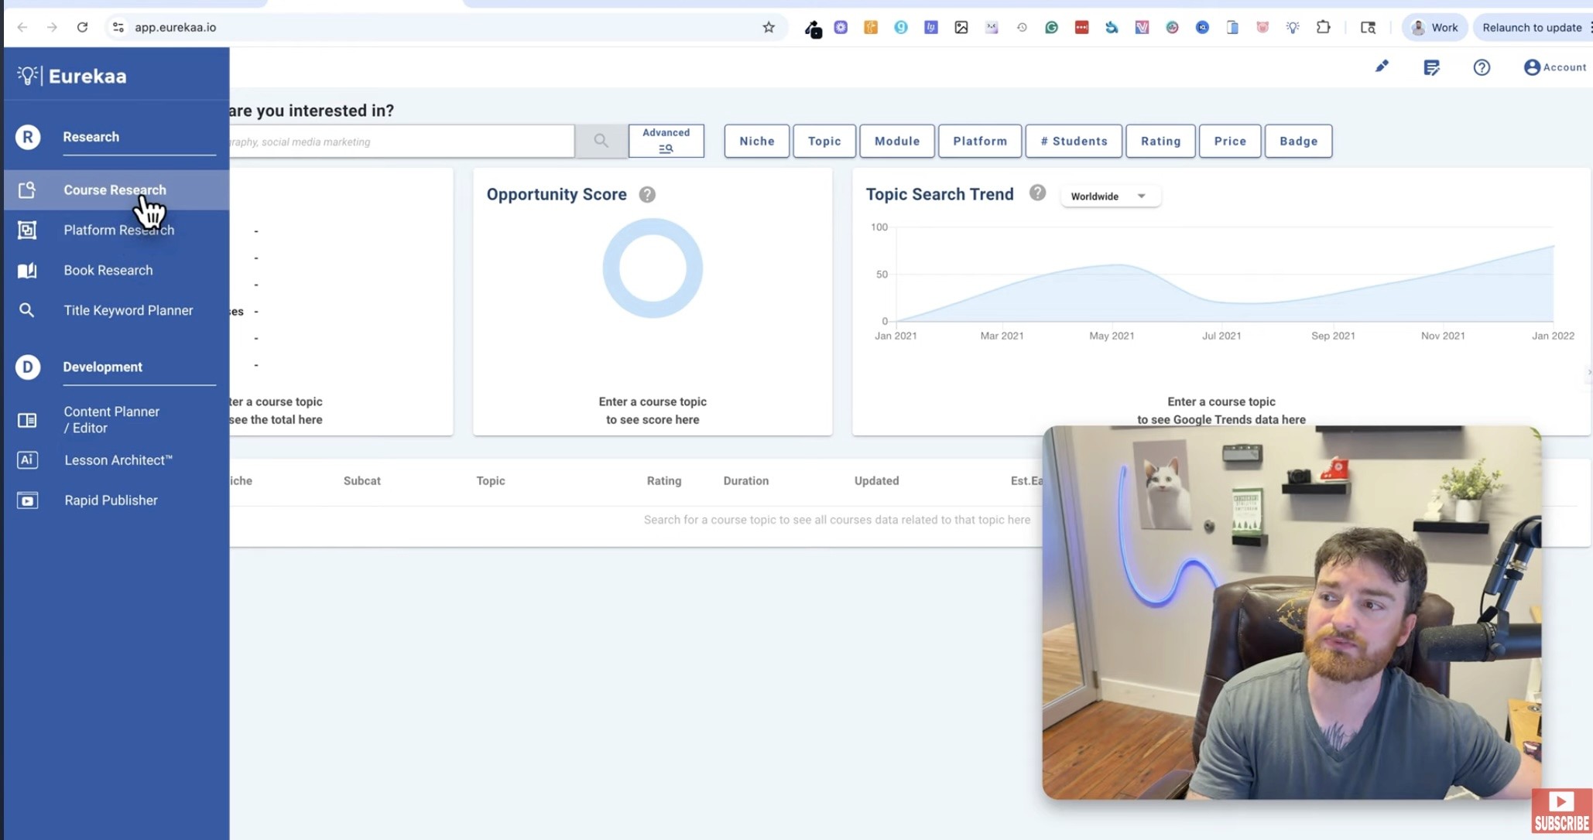
Task: Toggle the # Students filter button
Action: 1073,141
